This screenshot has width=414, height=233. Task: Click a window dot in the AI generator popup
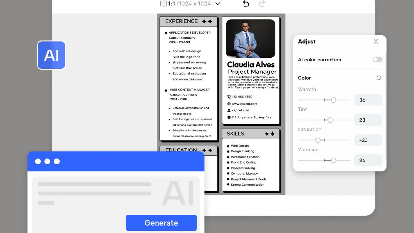point(38,161)
